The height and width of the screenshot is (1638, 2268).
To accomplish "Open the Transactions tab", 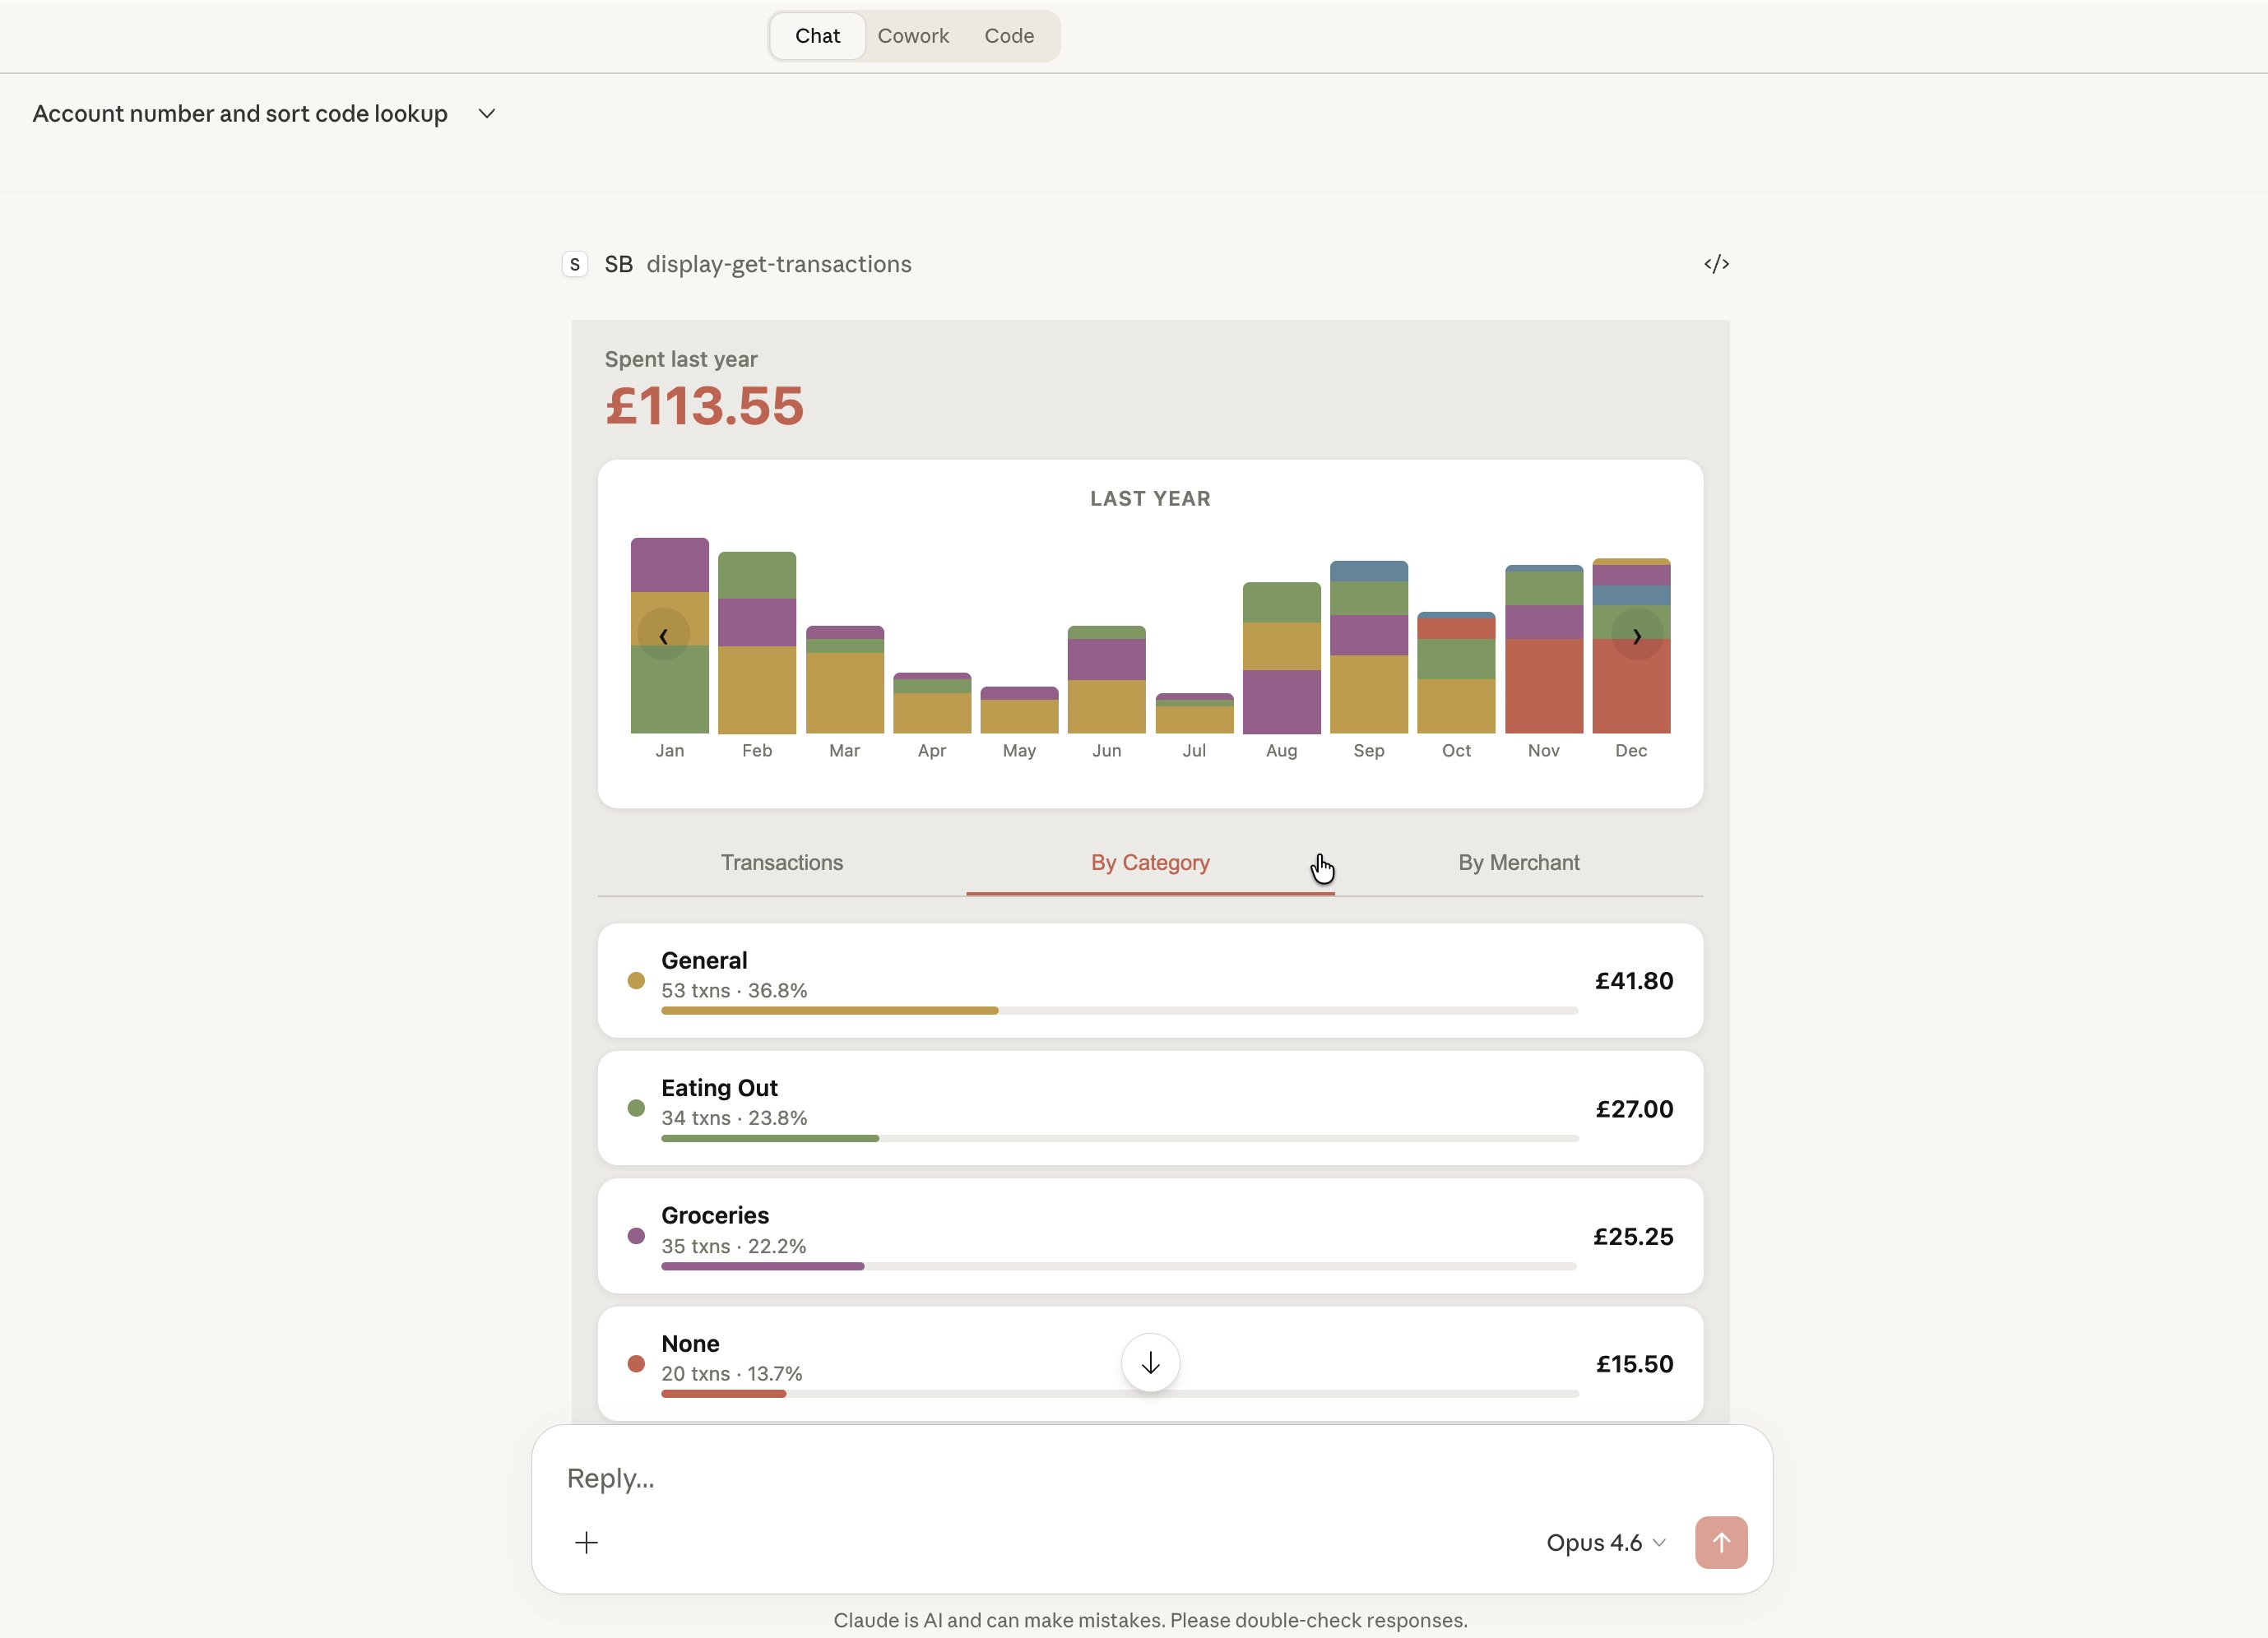I will [782, 863].
